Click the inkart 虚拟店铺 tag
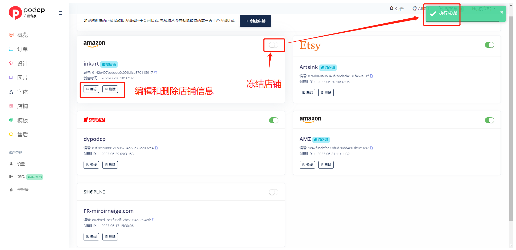Viewport: 516px width, 250px height. point(109,64)
